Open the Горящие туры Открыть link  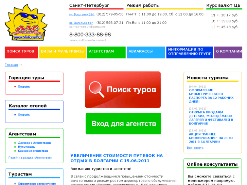24,87
